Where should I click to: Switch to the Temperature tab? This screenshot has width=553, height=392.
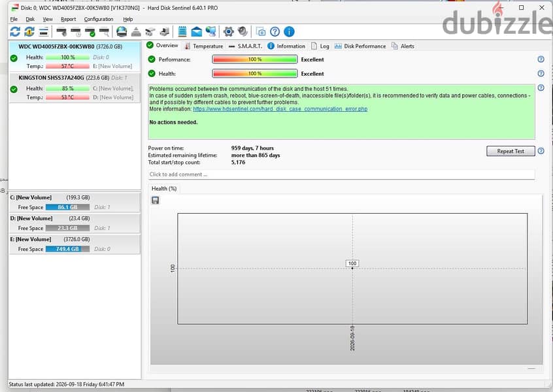point(204,46)
